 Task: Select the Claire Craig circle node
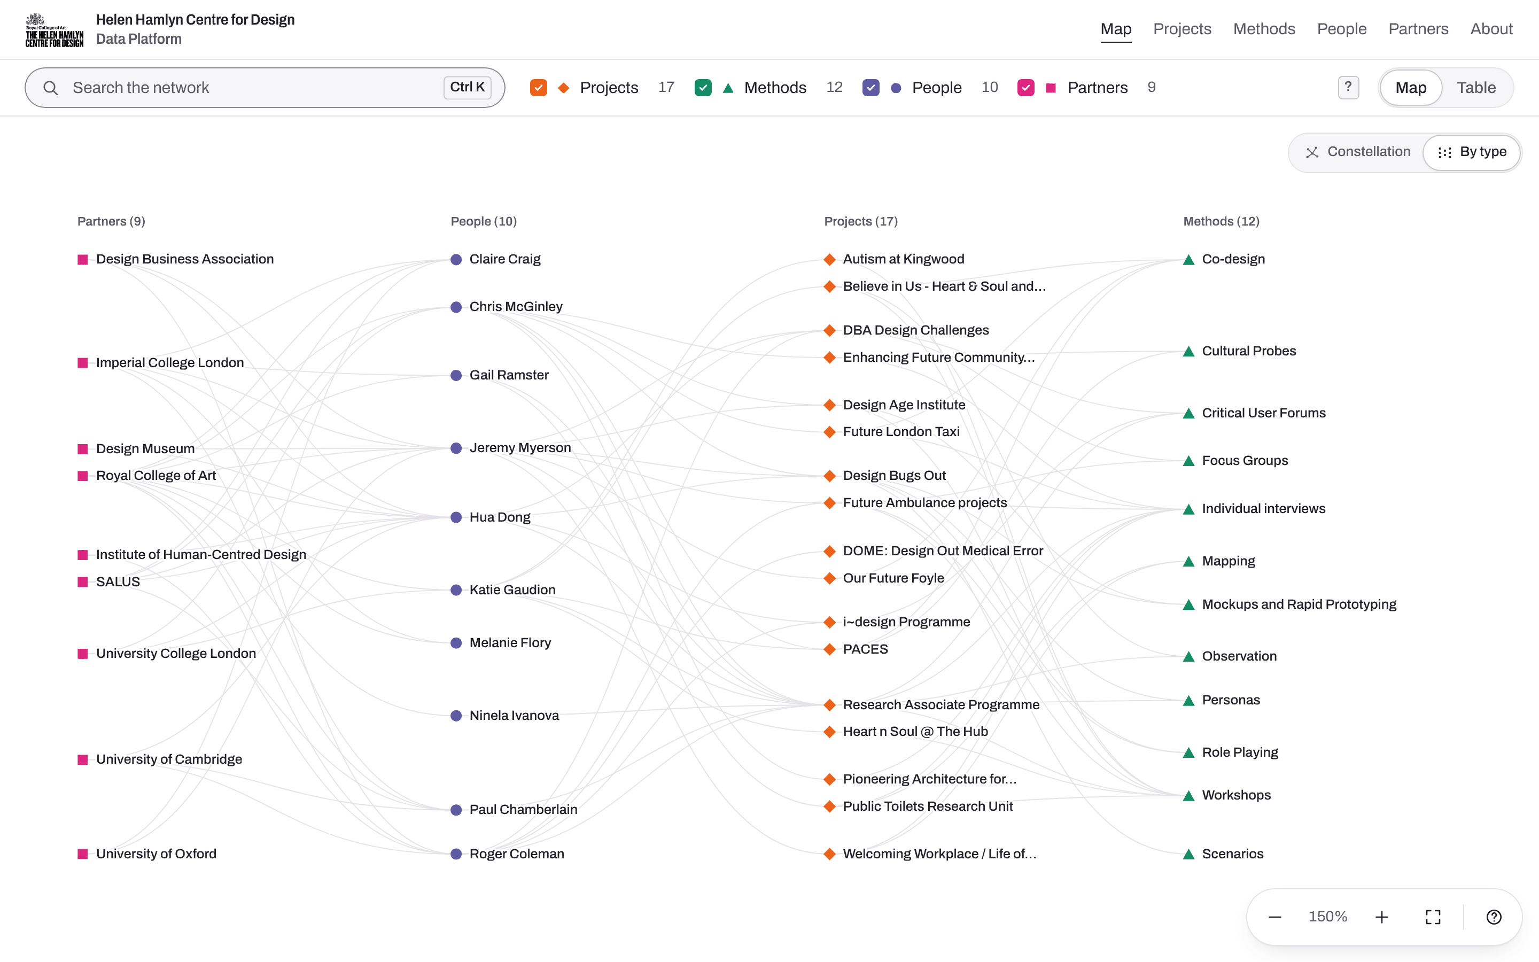coord(456,260)
